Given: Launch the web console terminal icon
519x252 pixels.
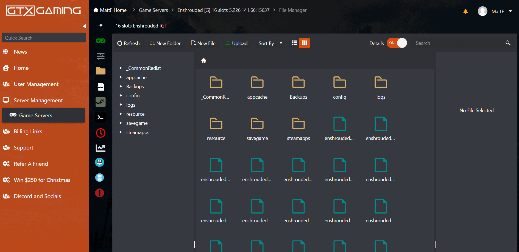Looking at the screenshot, I should 101,117.
